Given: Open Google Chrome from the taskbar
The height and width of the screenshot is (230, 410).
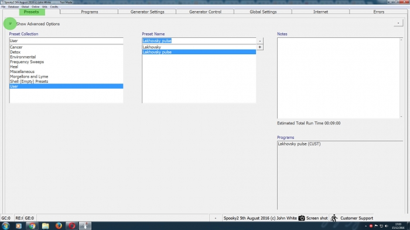Looking at the screenshot, I should click(x=32, y=225).
